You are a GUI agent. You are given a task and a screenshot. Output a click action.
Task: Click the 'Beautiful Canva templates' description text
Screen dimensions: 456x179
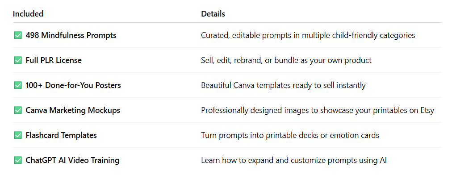coord(283,85)
